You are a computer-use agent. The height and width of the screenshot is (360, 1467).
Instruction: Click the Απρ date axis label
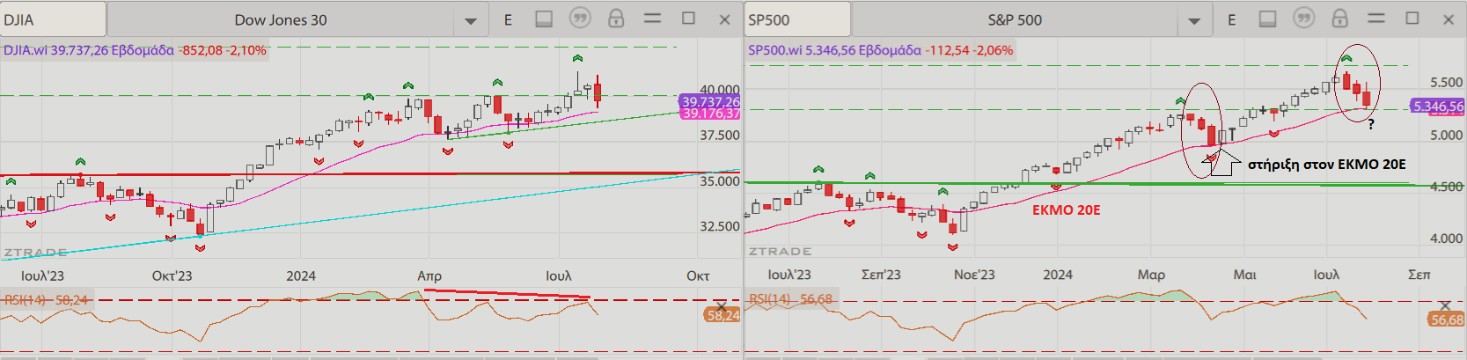[x=429, y=276]
